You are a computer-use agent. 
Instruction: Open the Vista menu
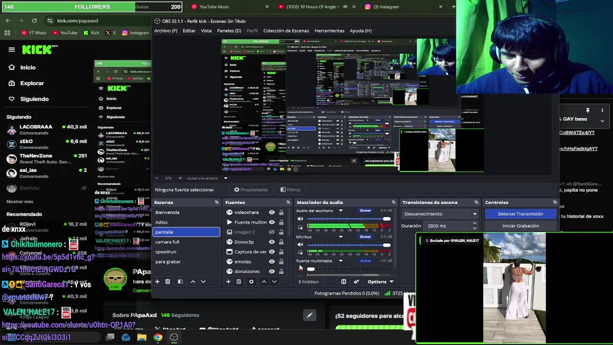(x=206, y=31)
